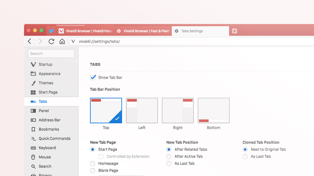This screenshot has width=314, height=176.
Task: Click the settings Search field
Action: pyautogui.click(x=51, y=53)
